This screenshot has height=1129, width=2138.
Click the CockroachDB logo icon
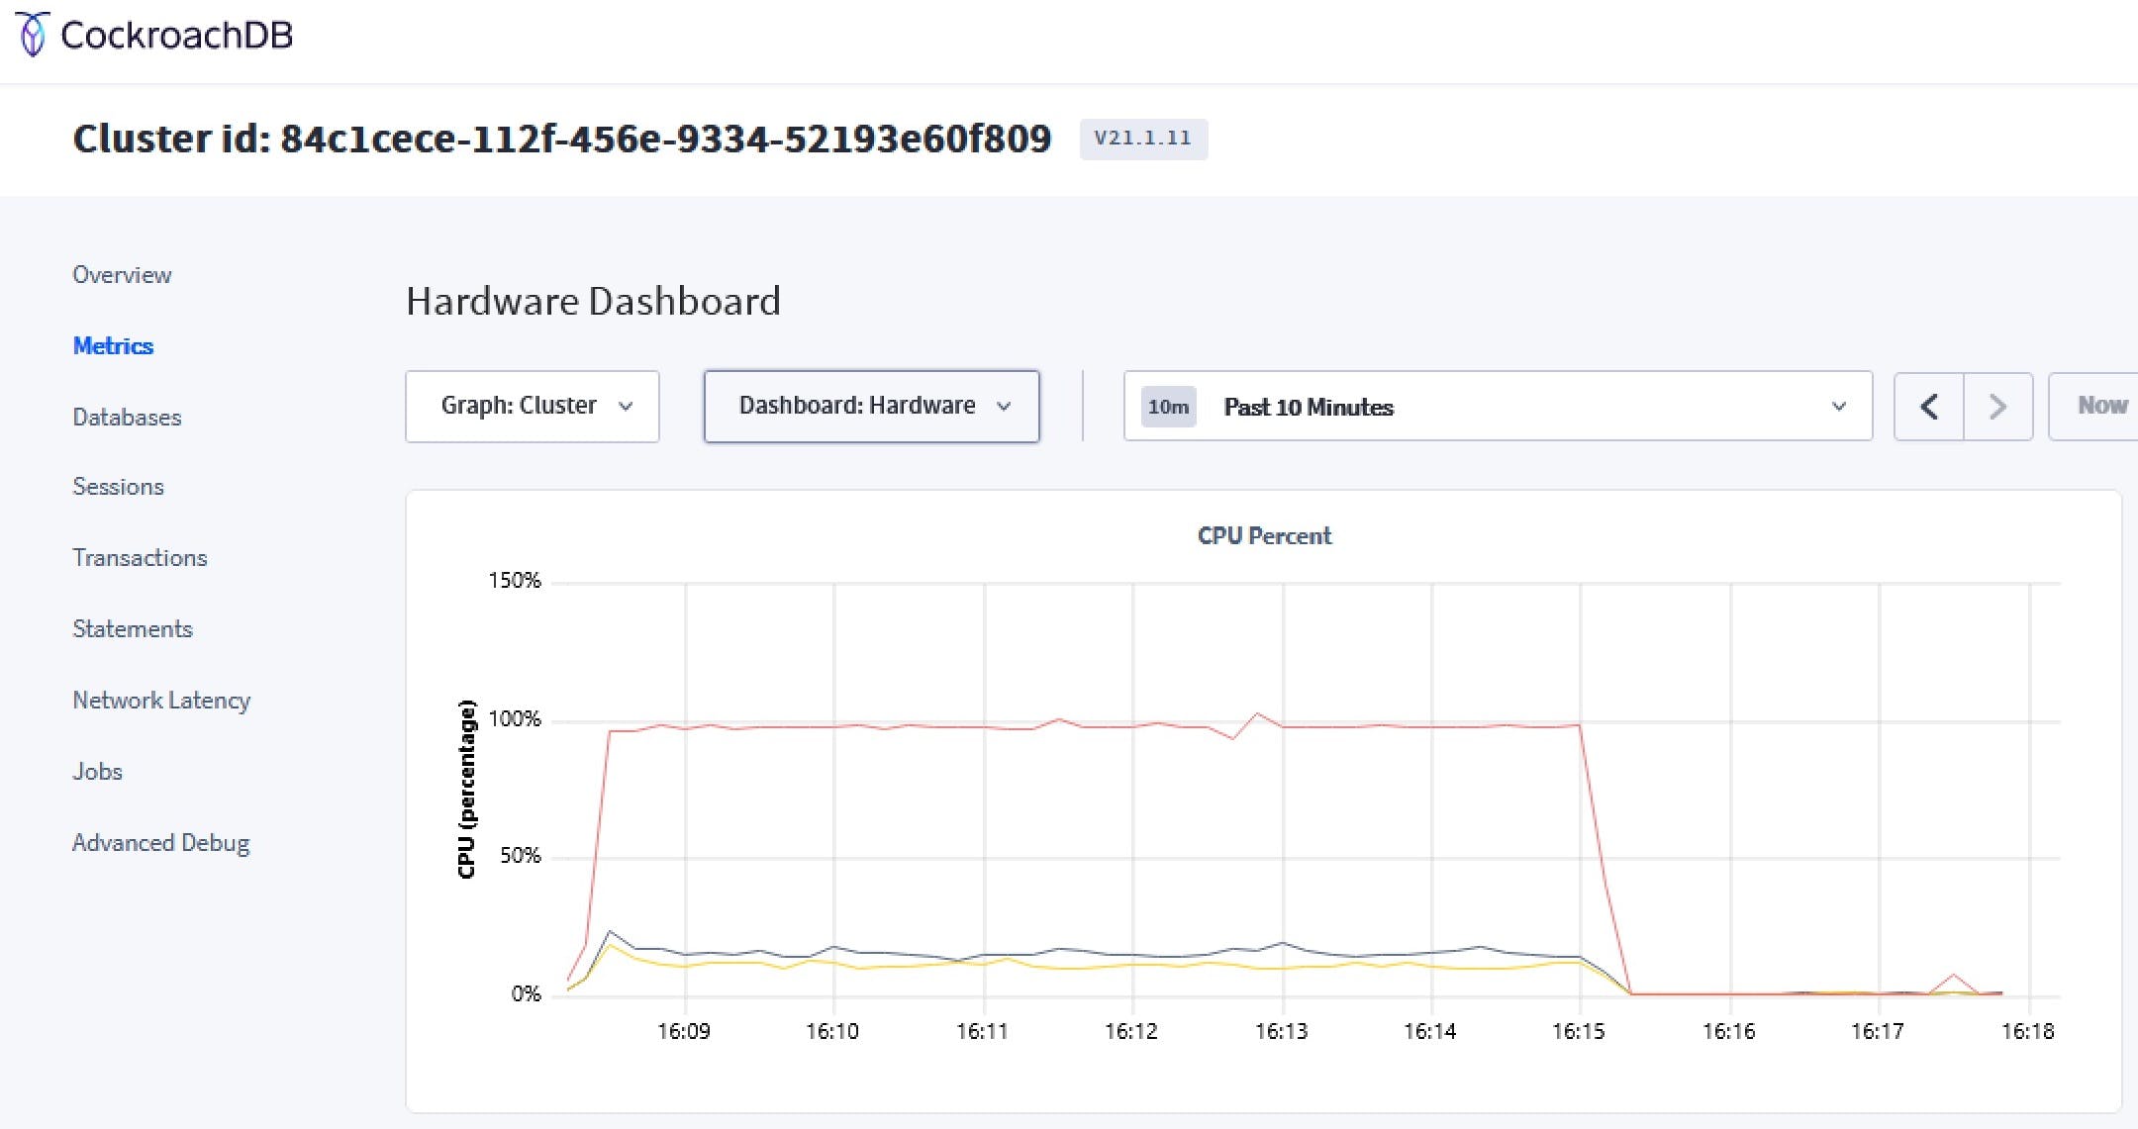tap(33, 35)
